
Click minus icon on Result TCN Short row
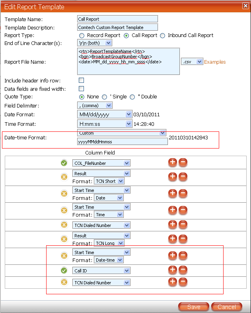pyautogui.click(x=183, y=176)
